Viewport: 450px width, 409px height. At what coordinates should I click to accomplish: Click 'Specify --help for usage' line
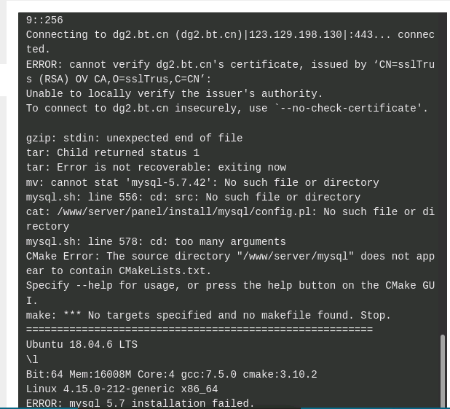(x=230, y=293)
